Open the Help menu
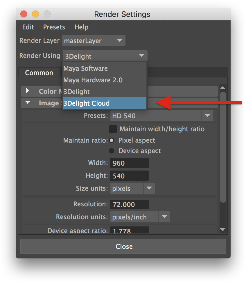 pyautogui.click(x=81, y=27)
